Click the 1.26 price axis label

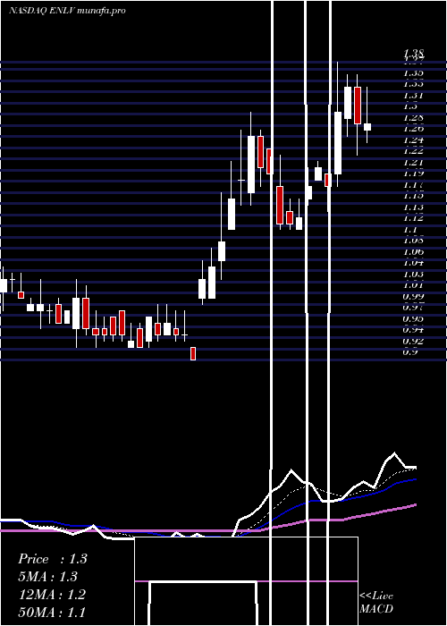[413, 129]
